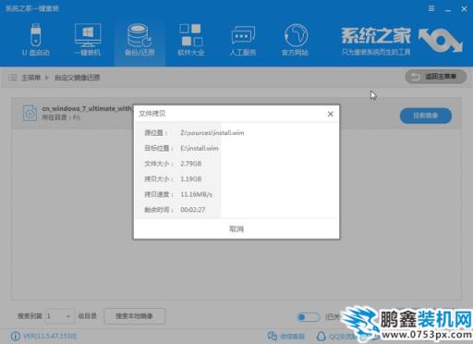473x344 pixels.
Task: Expand the search depth level dropdown
Action: point(60,316)
